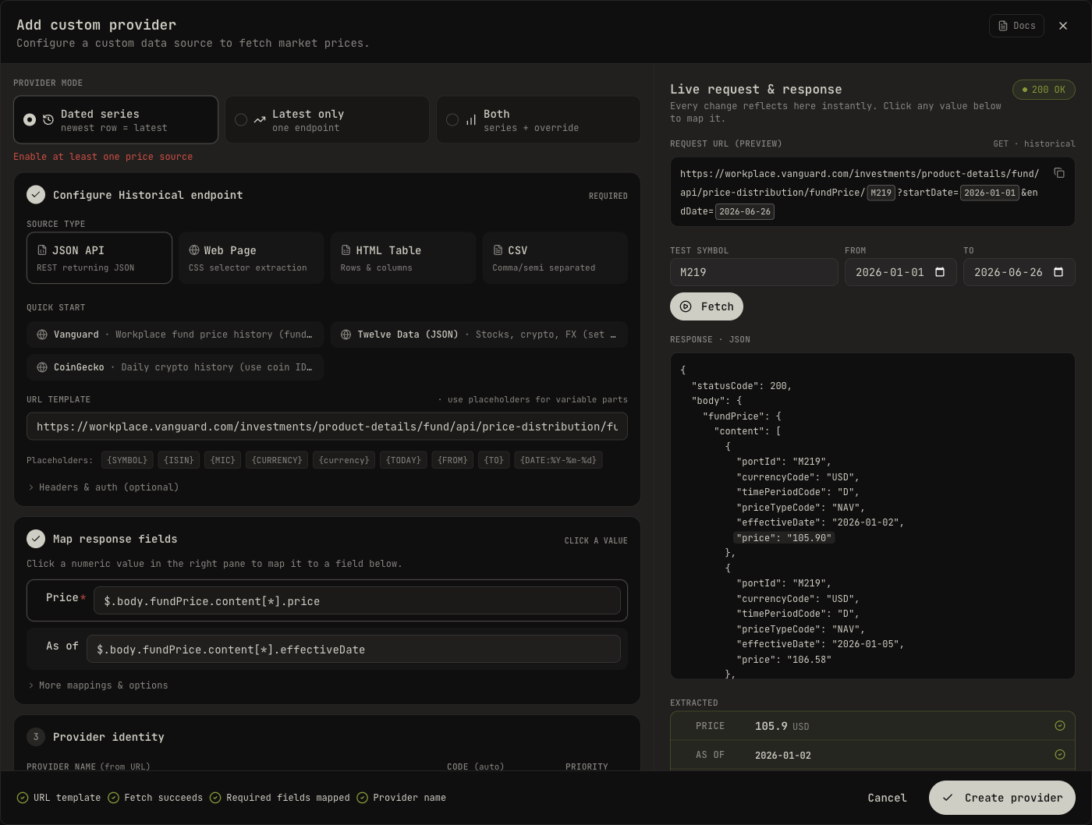Click the Fetch succeeds status check icon
The image size is (1092, 825).
pyautogui.click(x=113, y=798)
